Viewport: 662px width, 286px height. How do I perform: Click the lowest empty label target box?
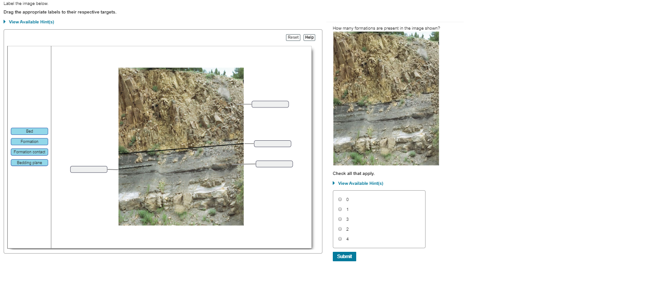point(274,164)
